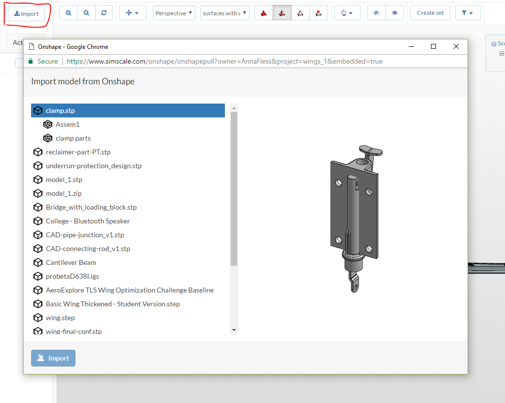Click the clamp 3D preview thumbnail
The image size is (505, 403).
[354, 219]
